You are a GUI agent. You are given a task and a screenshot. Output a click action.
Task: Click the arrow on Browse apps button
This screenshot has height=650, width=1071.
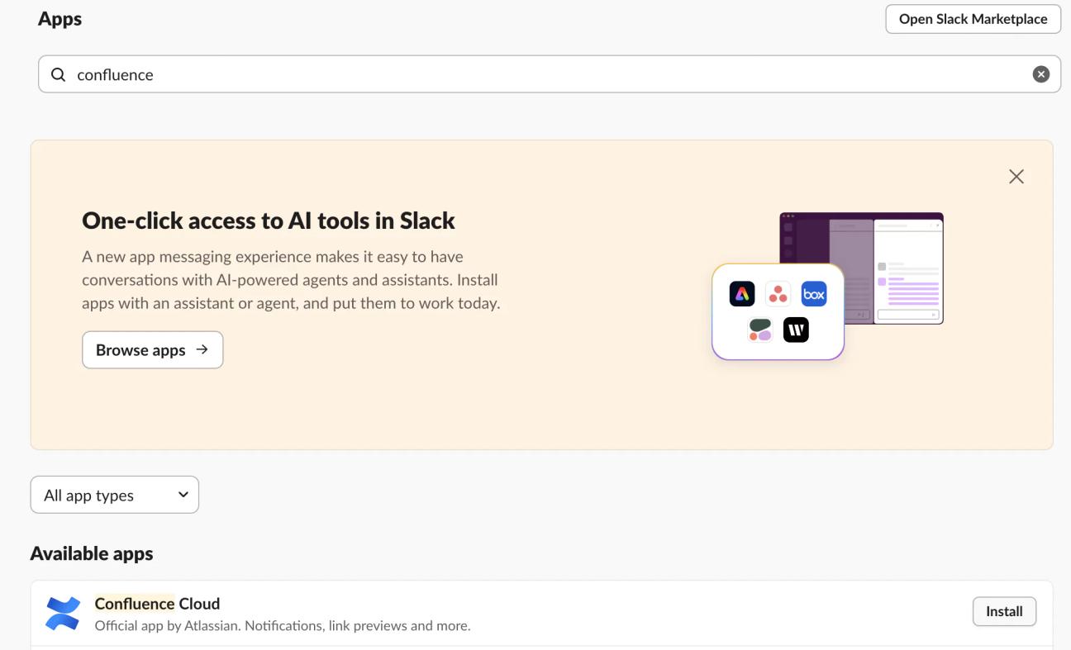pos(202,349)
